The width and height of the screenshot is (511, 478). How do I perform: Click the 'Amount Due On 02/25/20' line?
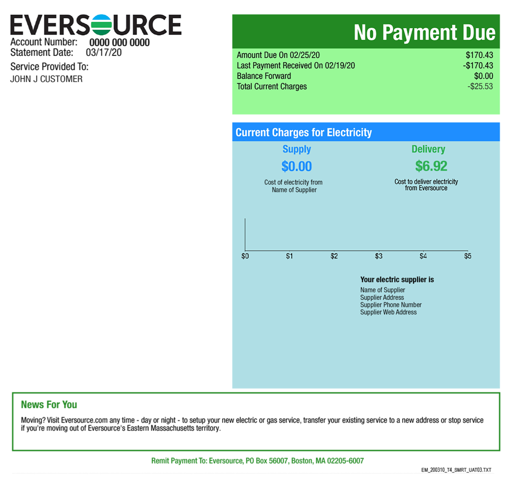click(x=278, y=55)
